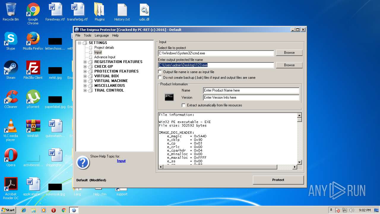Launch CCleaner from the desktop

pos(11,99)
